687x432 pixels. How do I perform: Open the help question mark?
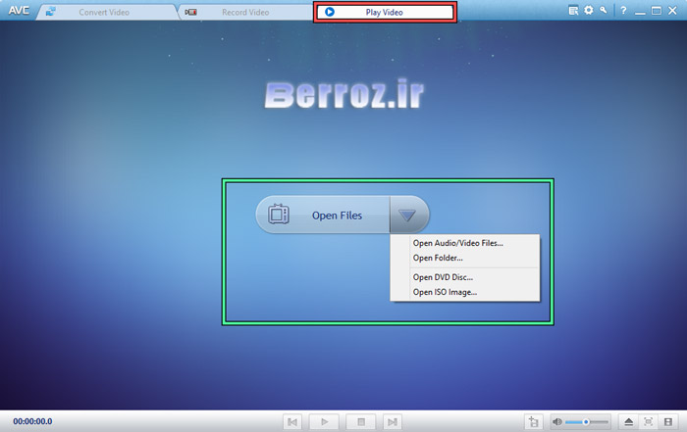pyautogui.click(x=622, y=11)
